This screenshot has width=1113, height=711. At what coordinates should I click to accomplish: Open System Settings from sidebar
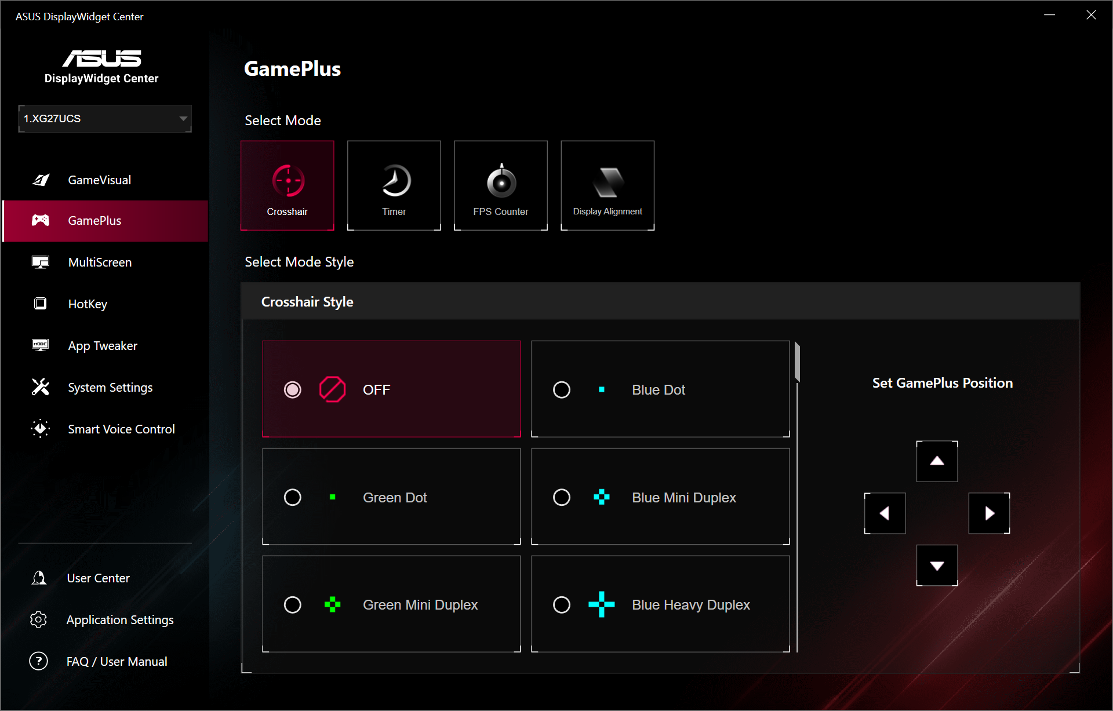click(110, 388)
